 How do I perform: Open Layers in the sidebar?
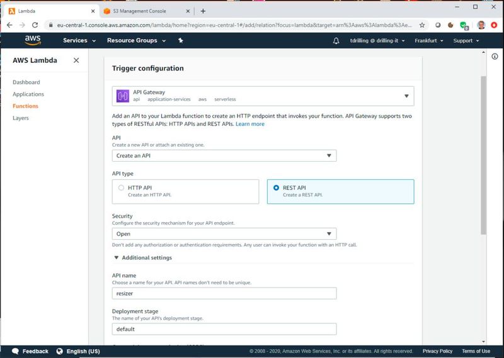point(21,118)
